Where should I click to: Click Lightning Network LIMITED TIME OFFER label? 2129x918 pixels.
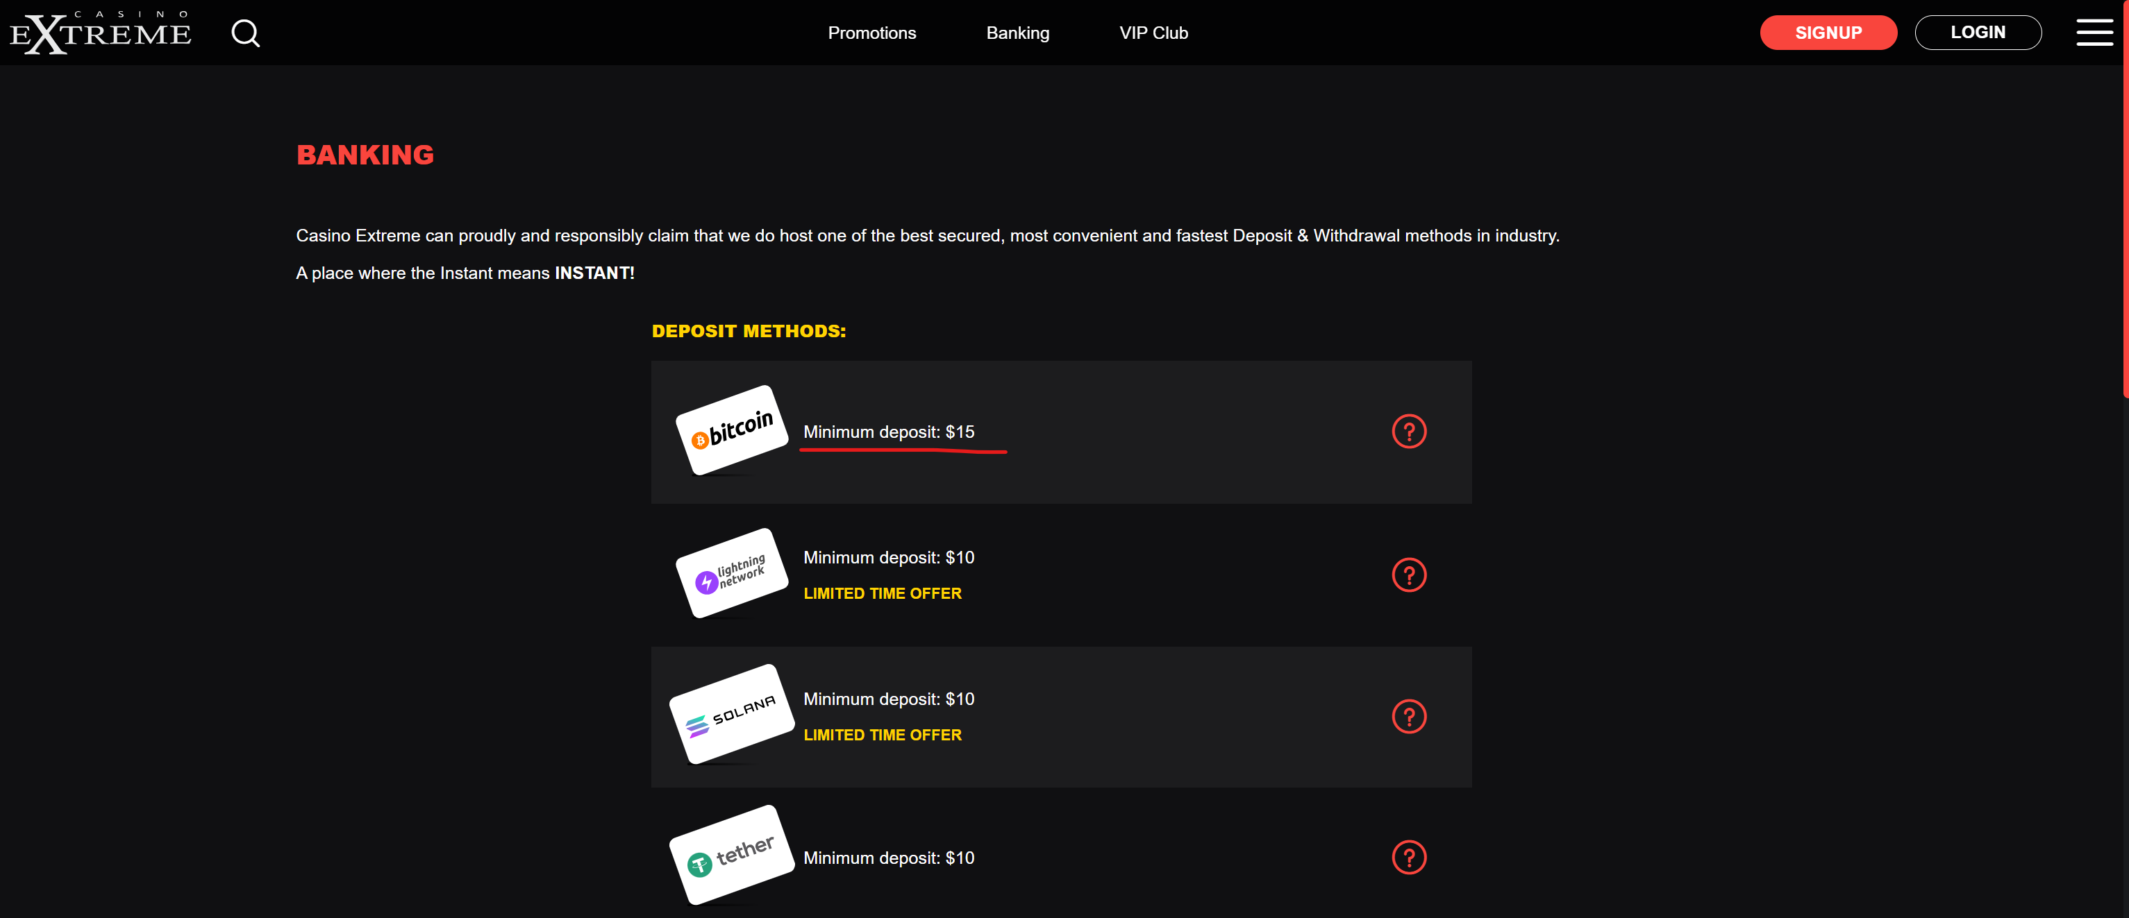tap(883, 593)
